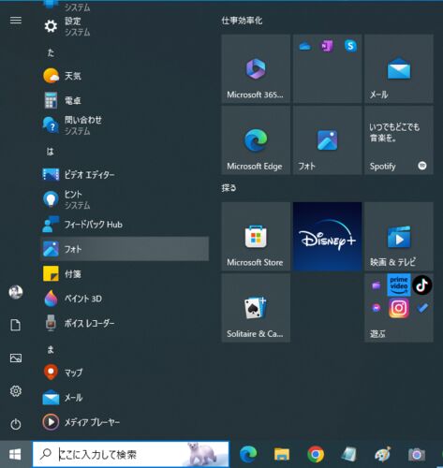
Task: Click the OneDrive icon in the tile folder
Action: (304, 47)
